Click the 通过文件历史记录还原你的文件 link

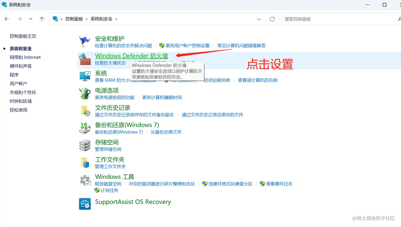click(x=212, y=115)
